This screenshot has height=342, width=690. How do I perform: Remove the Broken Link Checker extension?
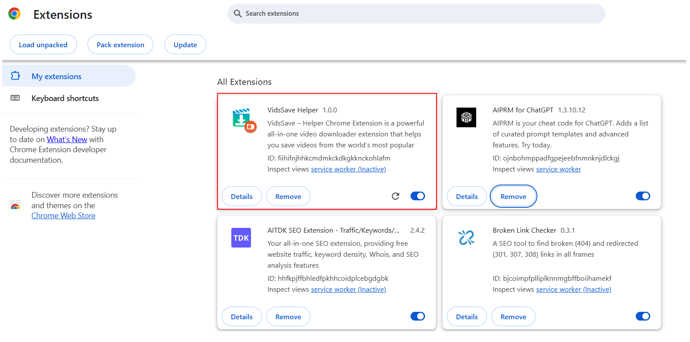tap(513, 317)
